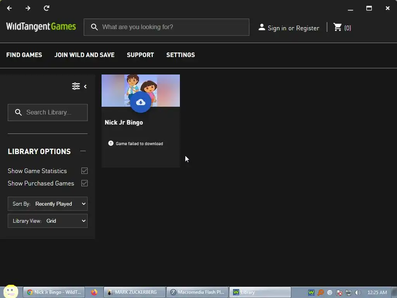Open JOIN WILD AND SAVE
Viewport: 397px width, 298px height.
[x=85, y=55]
